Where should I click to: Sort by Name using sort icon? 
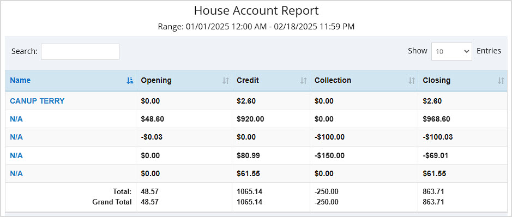click(x=130, y=81)
